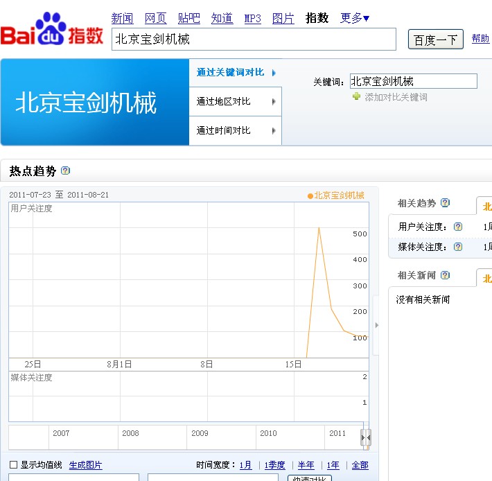Click help icon next to 用户关注度:

pyautogui.click(x=458, y=227)
